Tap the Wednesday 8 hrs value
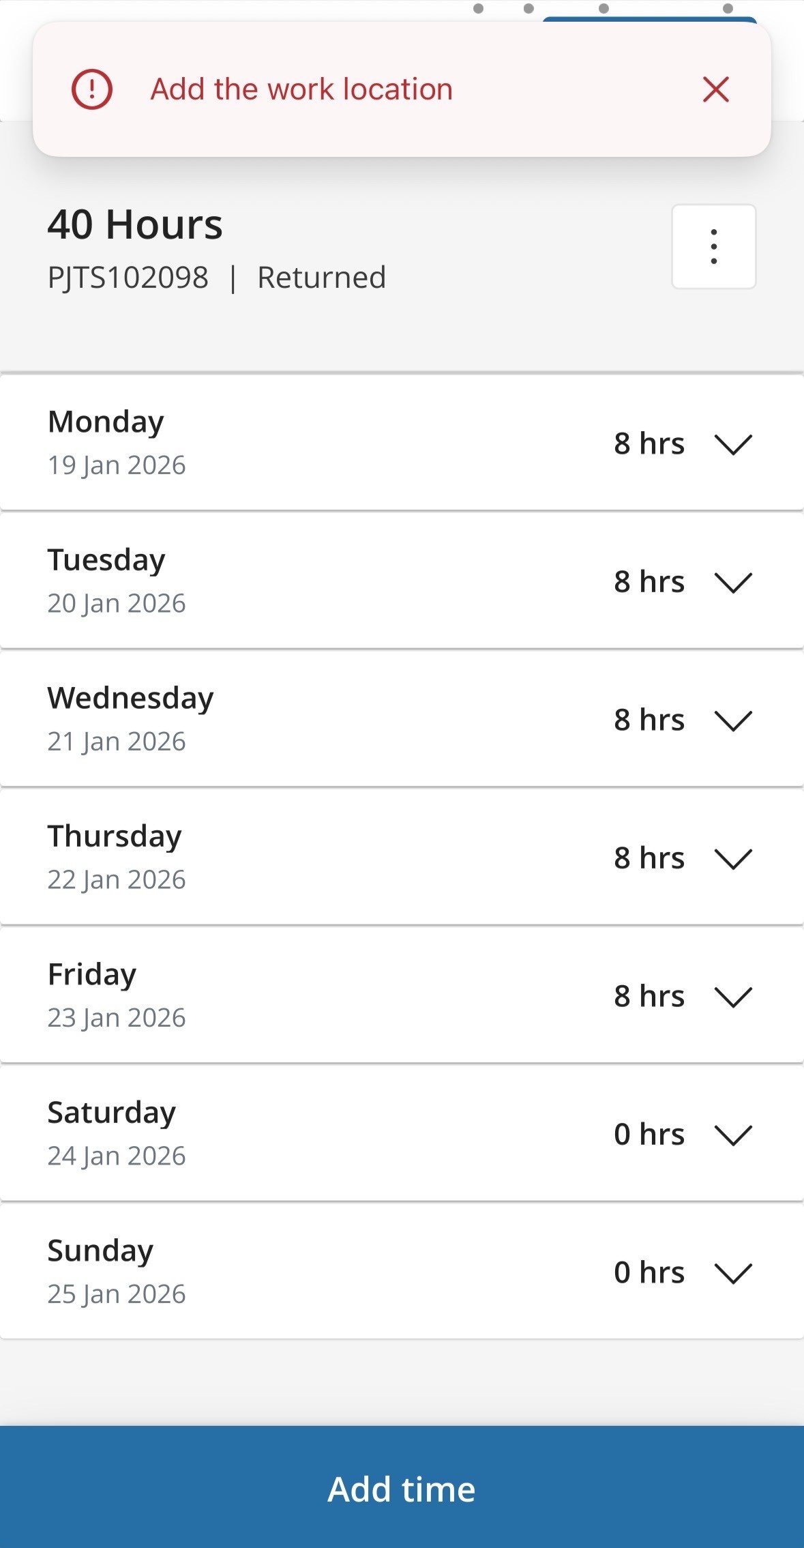804x1548 pixels. [x=649, y=720]
